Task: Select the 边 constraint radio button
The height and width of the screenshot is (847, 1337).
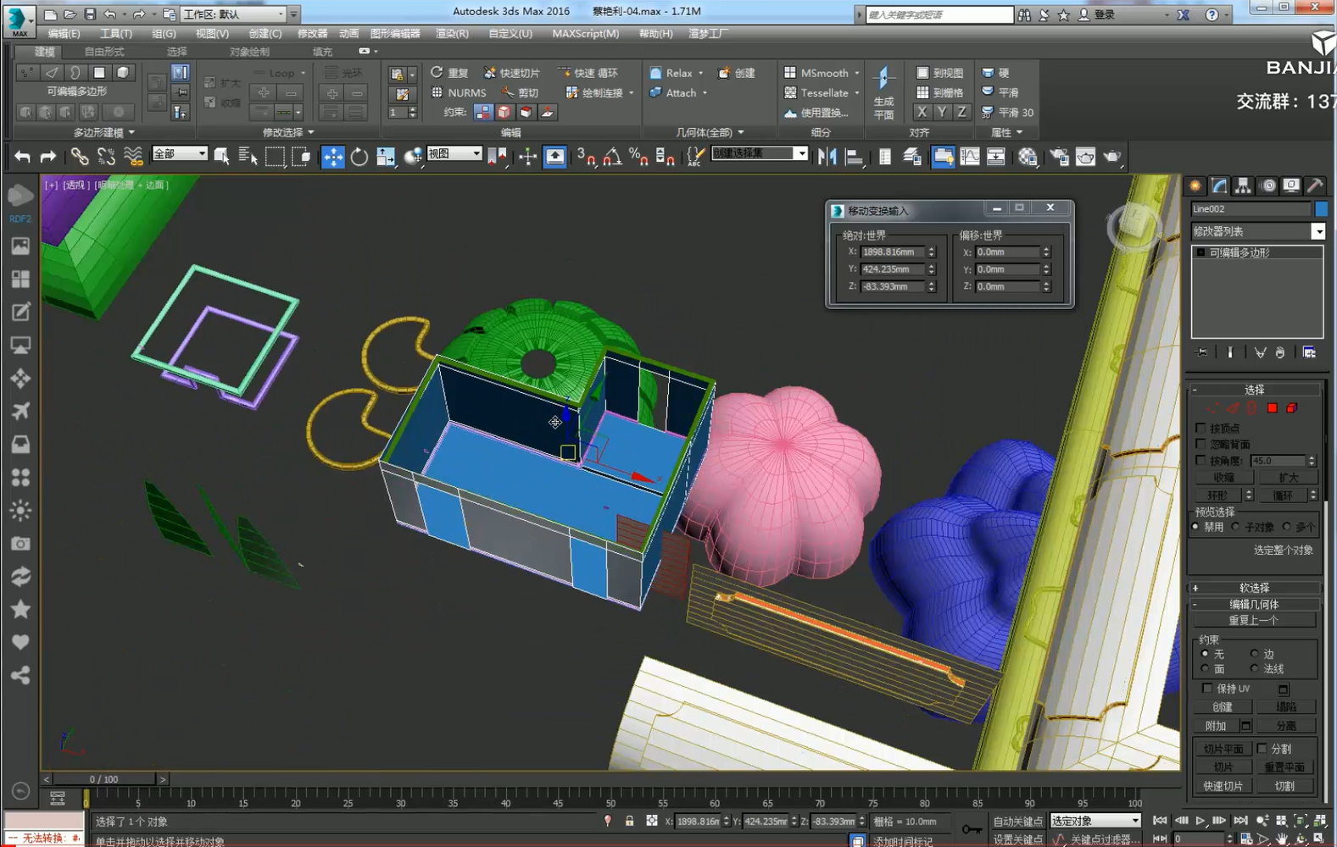Action: point(1254,654)
